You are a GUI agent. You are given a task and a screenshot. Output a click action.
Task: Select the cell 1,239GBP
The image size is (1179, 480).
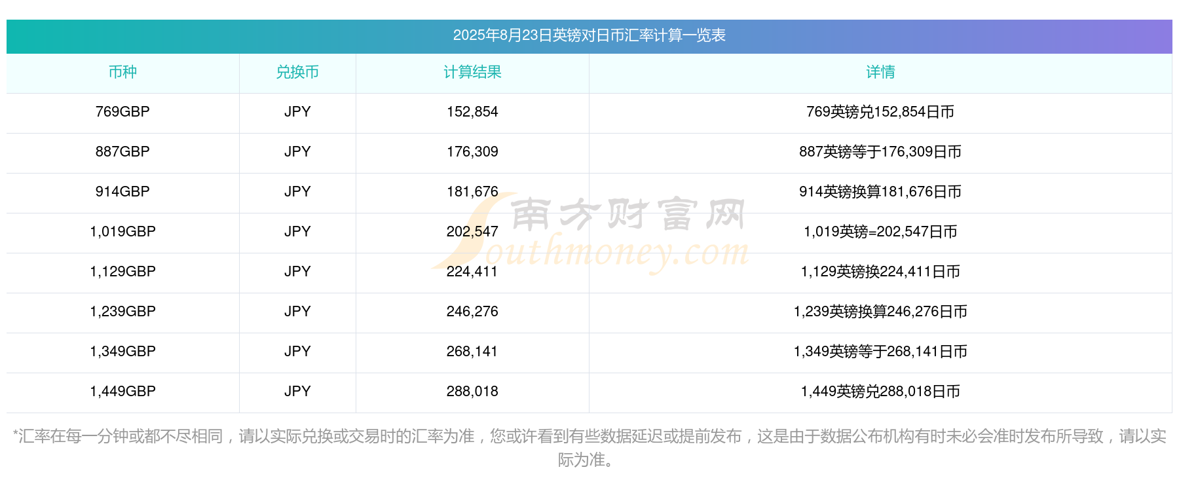(122, 312)
